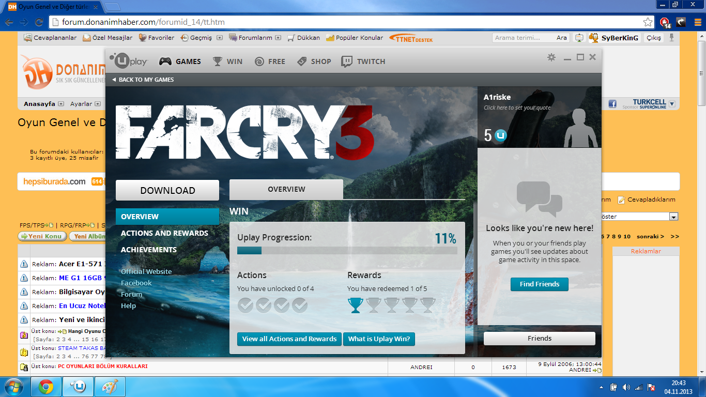The height and width of the screenshot is (397, 706).
Task: Reload the page in Chrome
Action: [39, 22]
